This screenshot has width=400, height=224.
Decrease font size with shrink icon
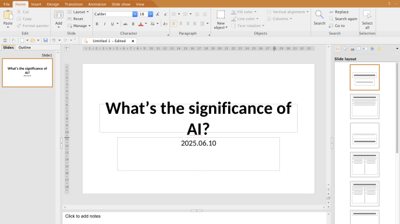tap(165, 14)
